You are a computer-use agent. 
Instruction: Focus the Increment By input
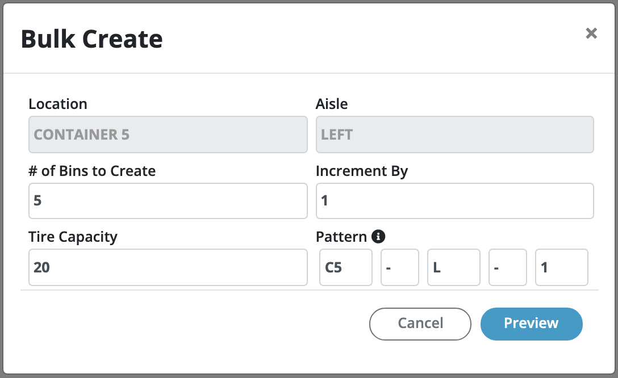click(454, 201)
